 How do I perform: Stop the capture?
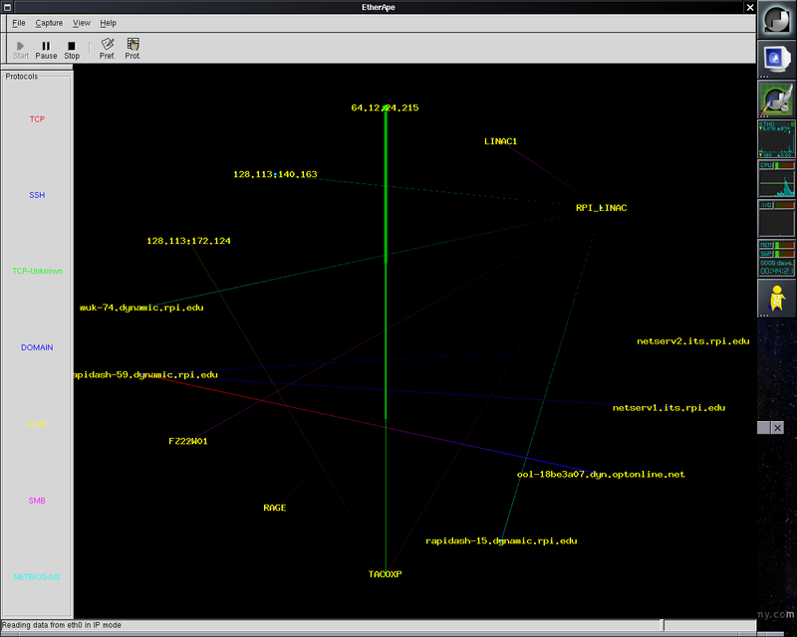pos(72,50)
